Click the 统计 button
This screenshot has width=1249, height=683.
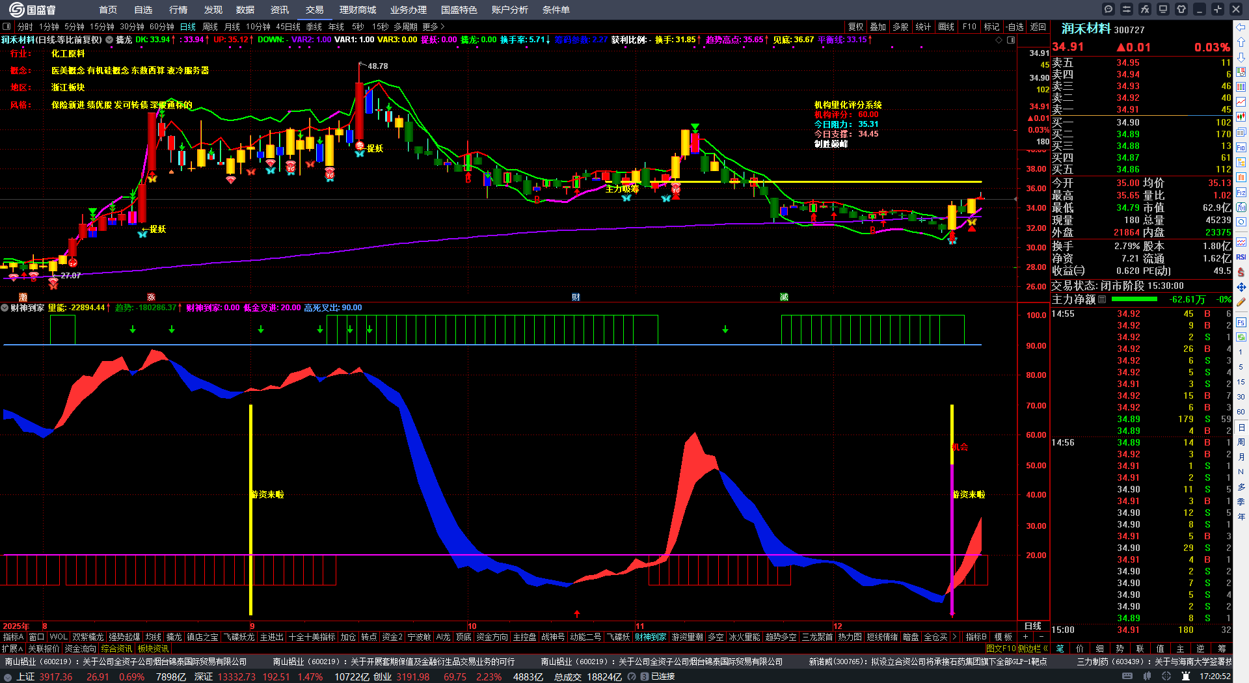[923, 27]
